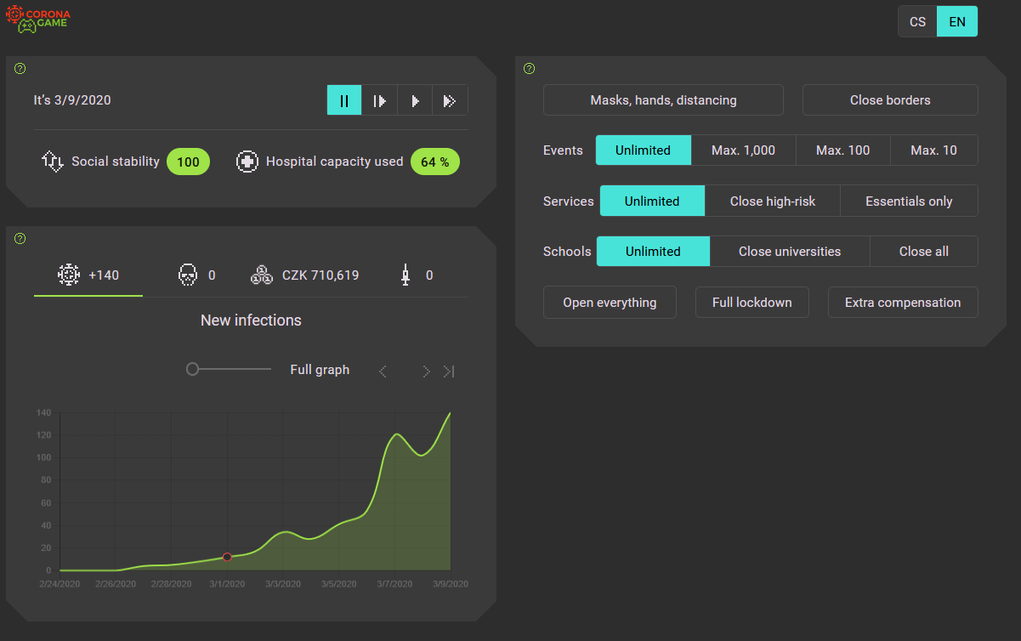Click the Events row label
1021x641 pixels.
tap(563, 150)
